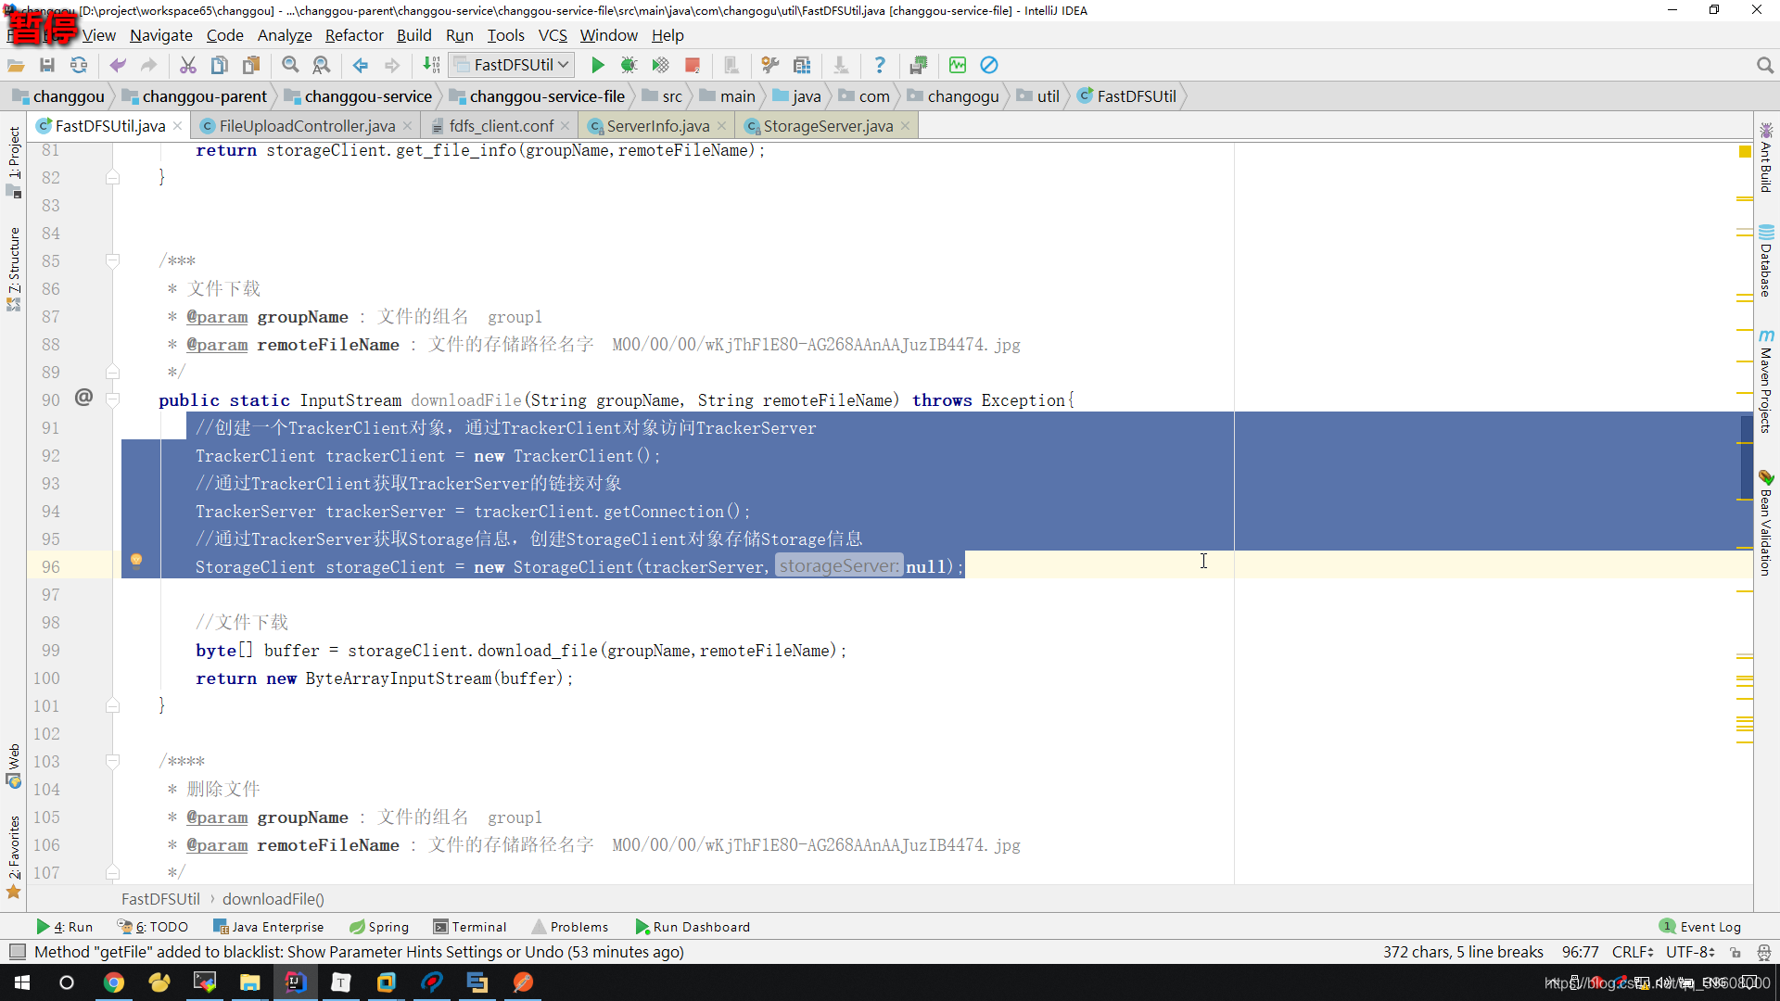Viewport: 1780px width, 1001px height.
Task: Open the TODO tool window
Action: point(153,927)
